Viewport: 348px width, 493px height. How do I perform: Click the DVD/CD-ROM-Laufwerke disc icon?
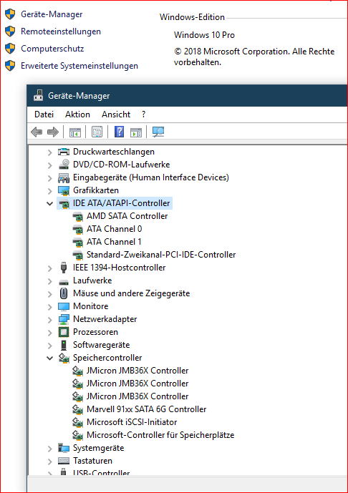tap(64, 165)
